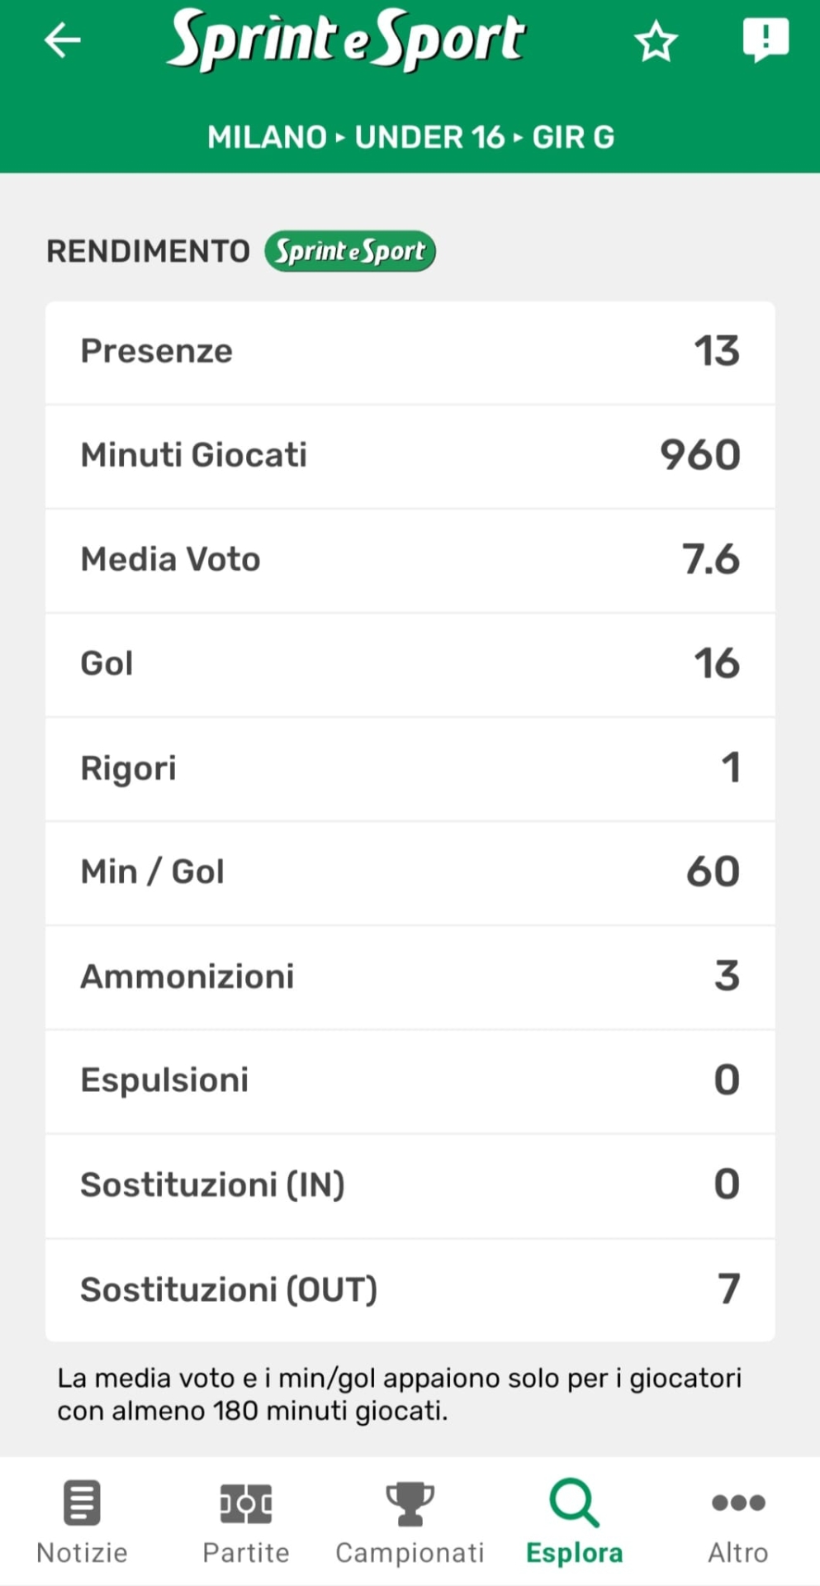The width and height of the screenshot is (820, 1586).
Task: Tap GIR G in the breadcrumb
Action: click(573, 137)
